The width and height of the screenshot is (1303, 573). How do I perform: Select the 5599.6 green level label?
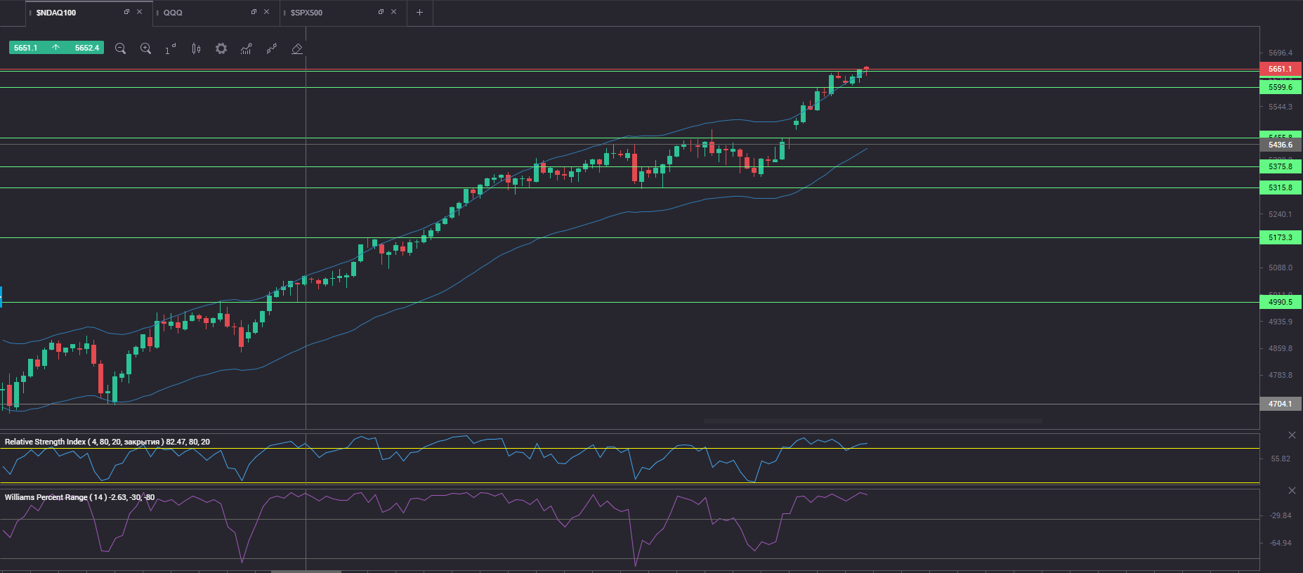[1281, 87]
